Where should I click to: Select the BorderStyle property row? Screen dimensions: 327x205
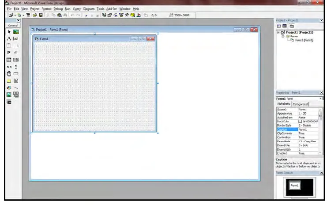pyautogui.click(x=297, y=125)
